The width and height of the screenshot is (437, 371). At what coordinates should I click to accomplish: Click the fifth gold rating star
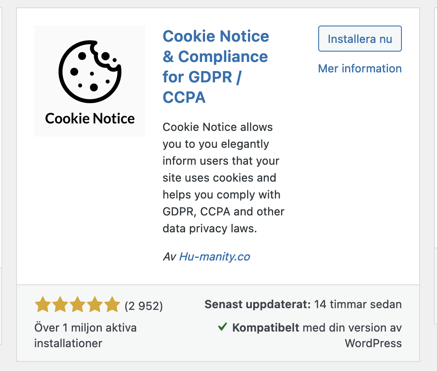(112, 305)
